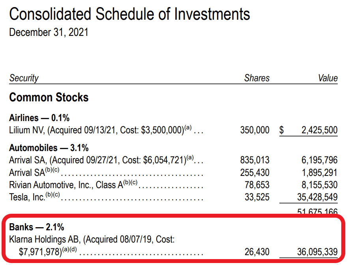This screenshot has width=348, height=265.
Task: Select the December 31, 2021 date text
Action: click(x=49, y=32)
